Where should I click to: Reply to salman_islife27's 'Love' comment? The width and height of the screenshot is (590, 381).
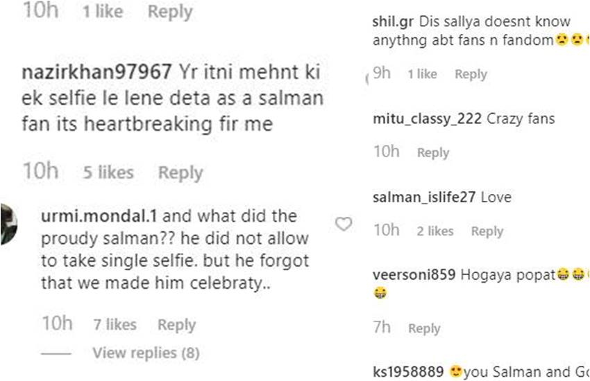click(487, 231)
